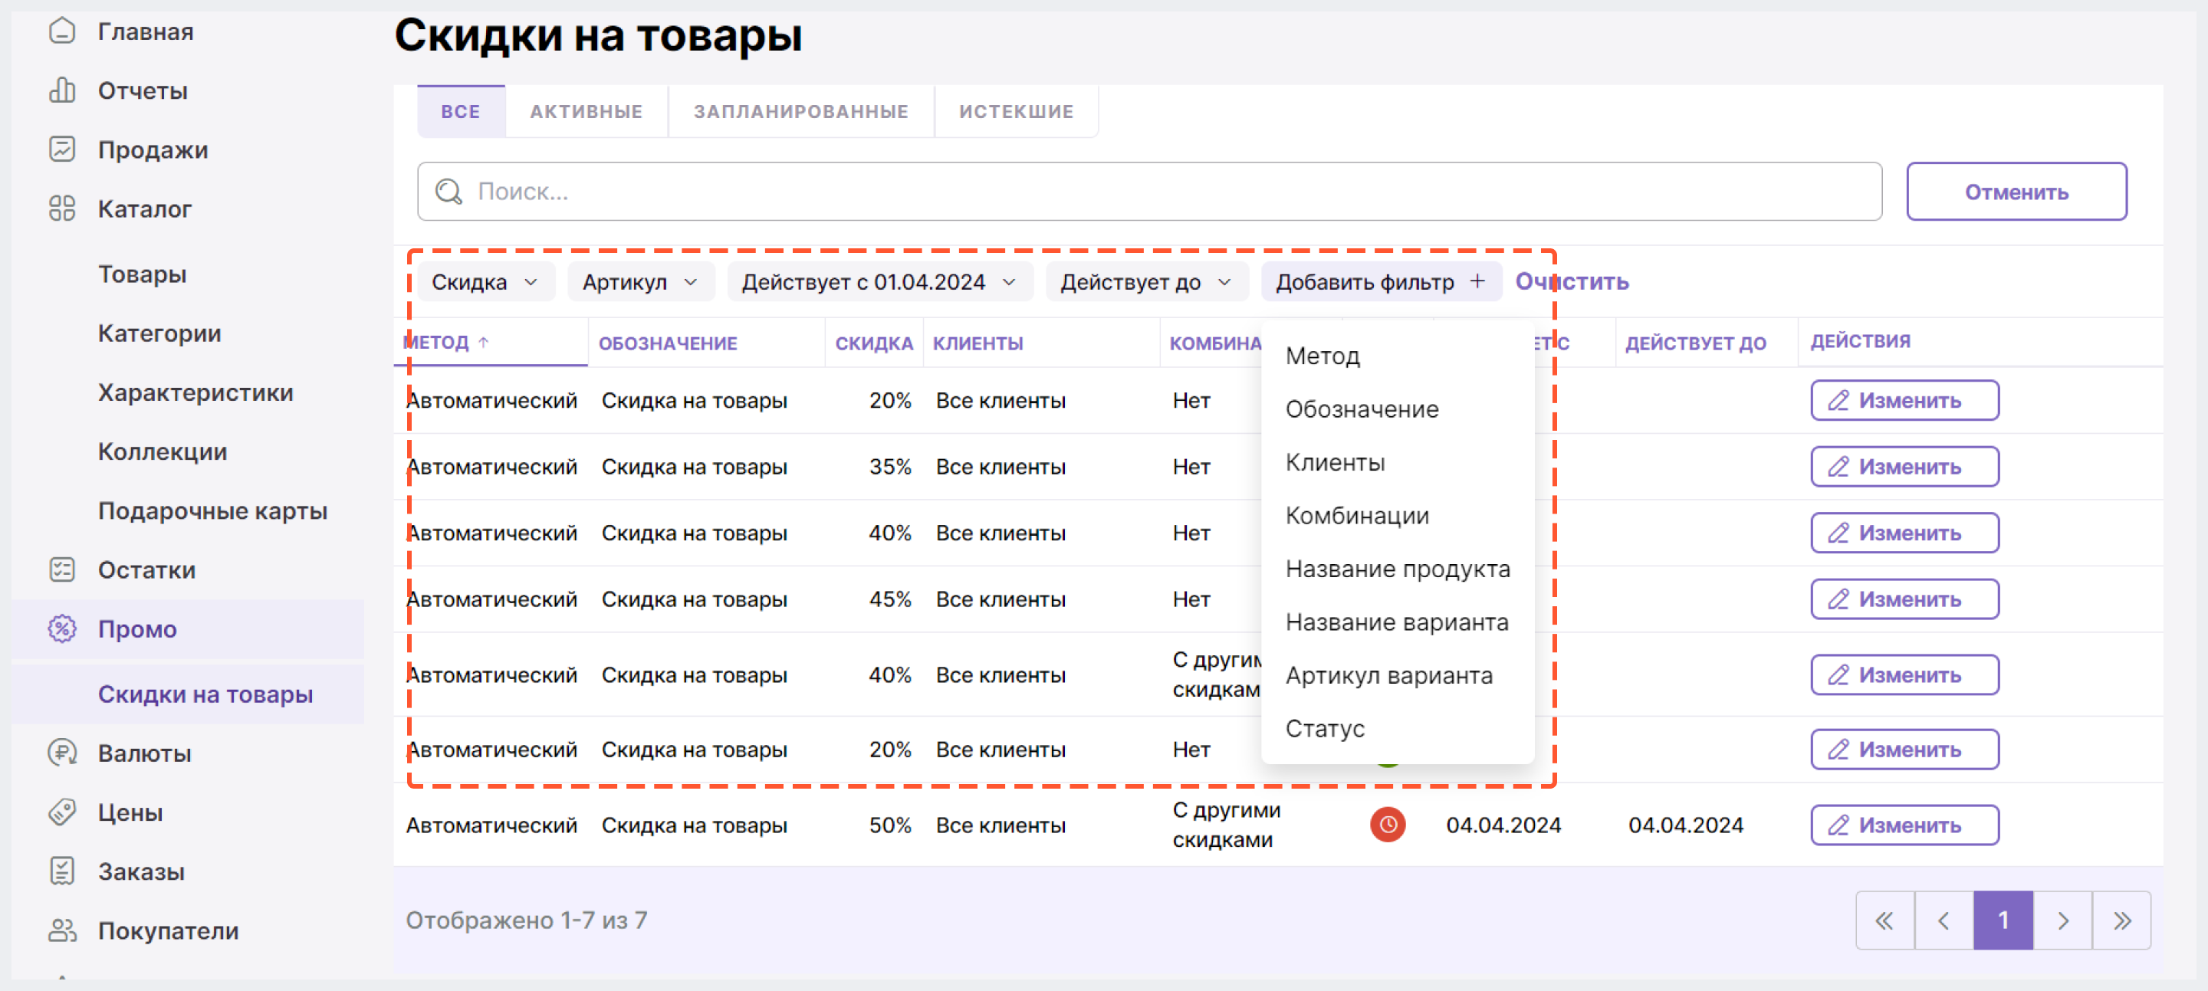Click the red clock status icon in 50% row

1388,825
